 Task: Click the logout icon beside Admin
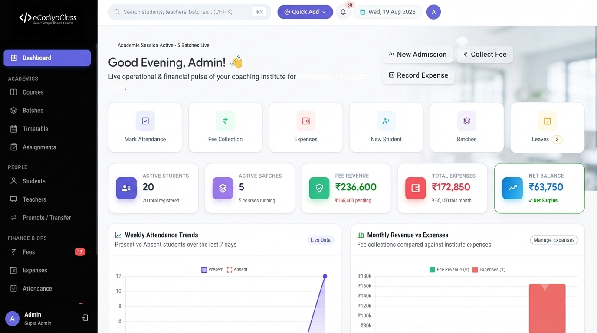point(85,318)
